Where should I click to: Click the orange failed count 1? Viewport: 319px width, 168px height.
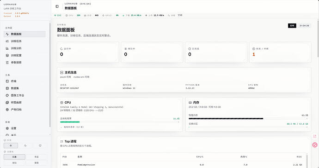[x=254, y=54]
